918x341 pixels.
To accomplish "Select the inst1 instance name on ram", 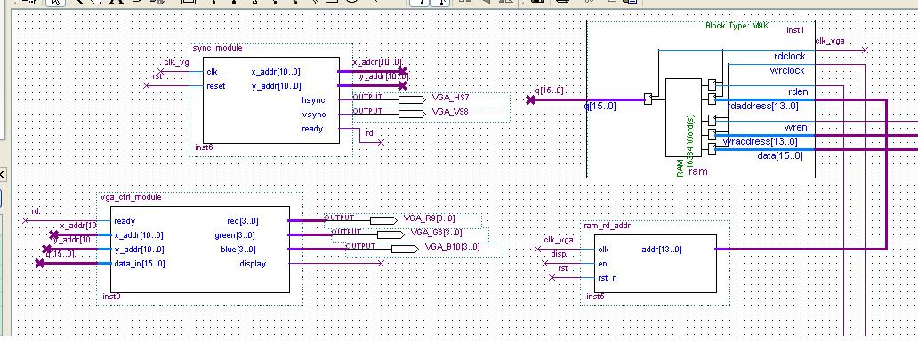I will click(795, 30).
